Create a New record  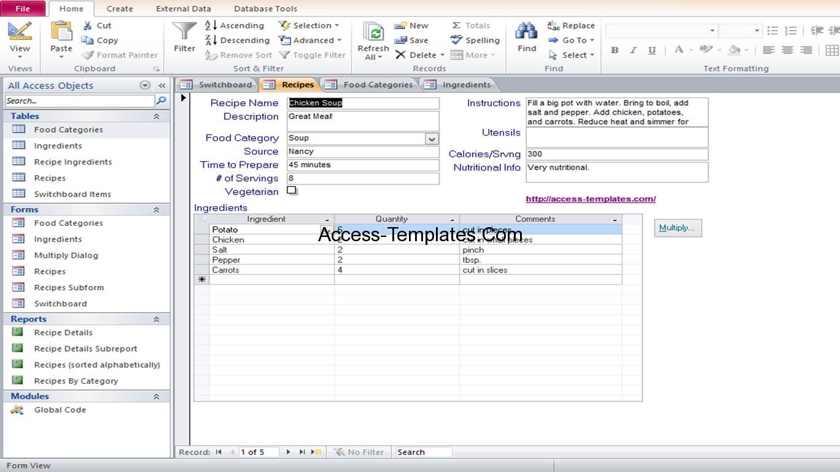[412, 25]
